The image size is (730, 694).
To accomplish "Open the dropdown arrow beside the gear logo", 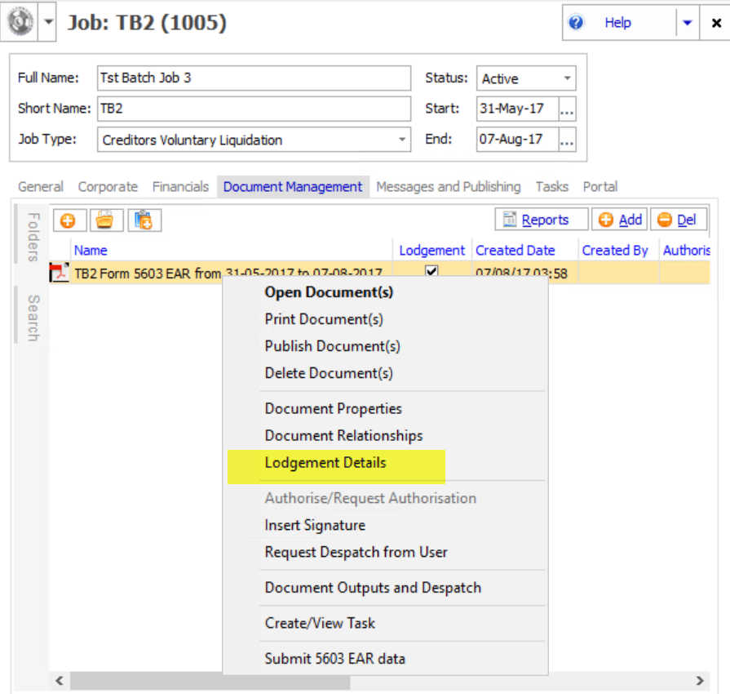I will coord(48,22).
